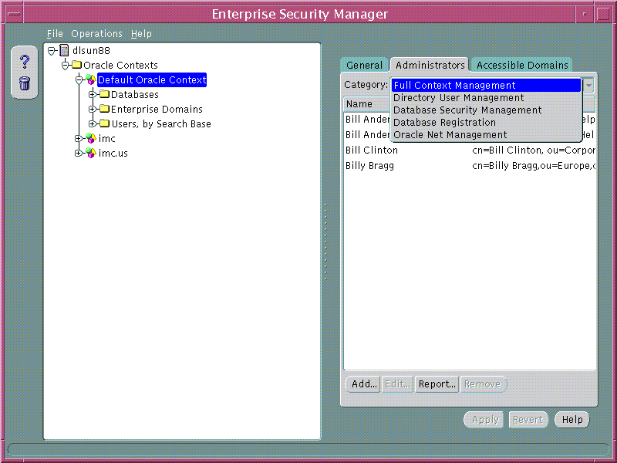Open the Help menu in menu bar
Image resolution: width=617 pixels, height=463 pixels.
pos(141,34)
